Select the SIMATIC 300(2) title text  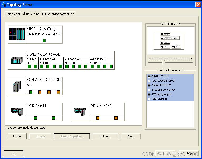coord(41,28)
